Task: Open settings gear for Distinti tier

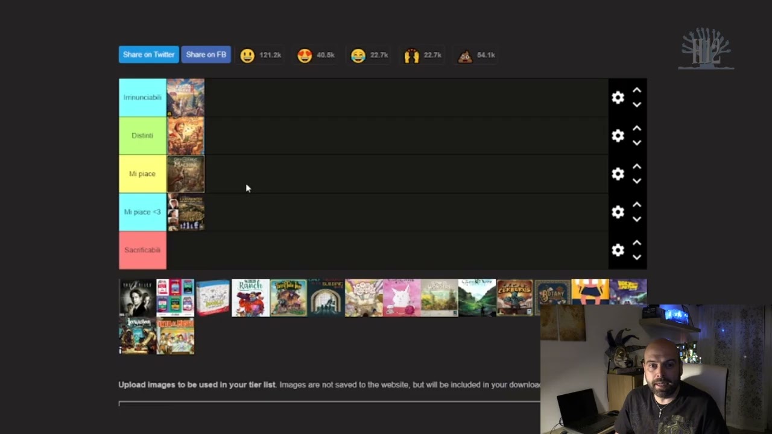Action: coord(618,136)
